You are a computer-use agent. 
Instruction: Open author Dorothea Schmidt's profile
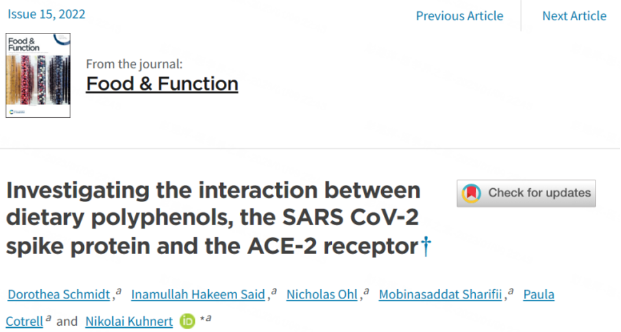(x=58, y=294)
